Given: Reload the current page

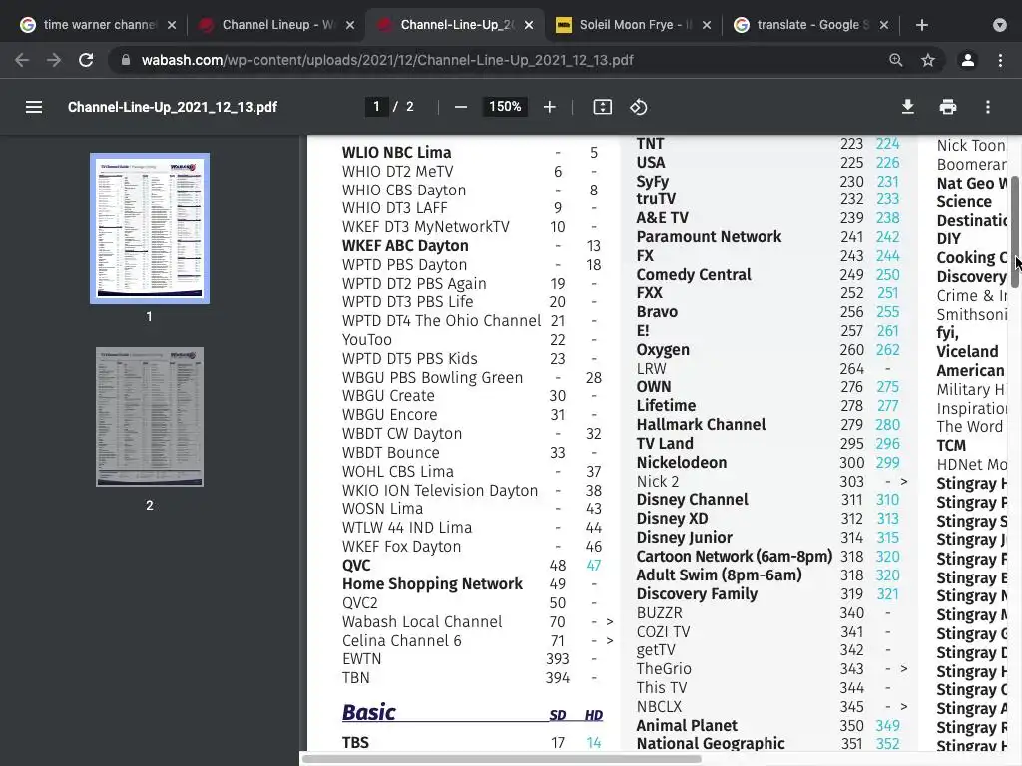Looking at the screenshot, I should tap(86, 60).
